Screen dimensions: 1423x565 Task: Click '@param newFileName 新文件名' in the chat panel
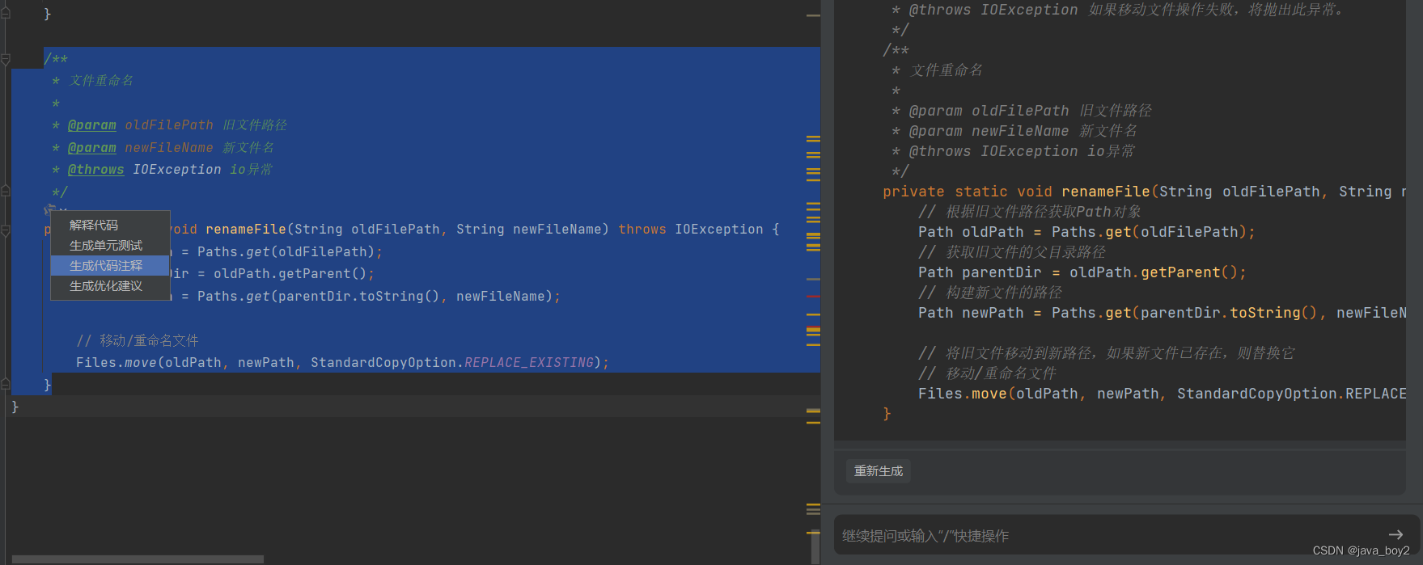[1023, 131]
